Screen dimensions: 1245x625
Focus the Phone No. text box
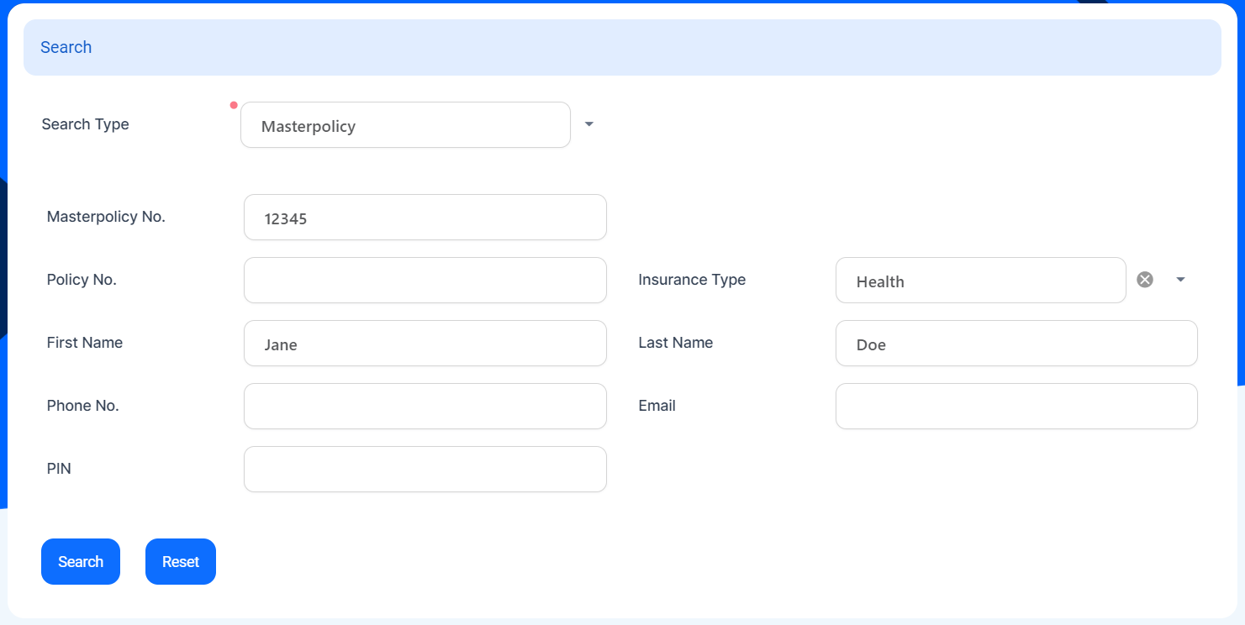click(425, 407)
